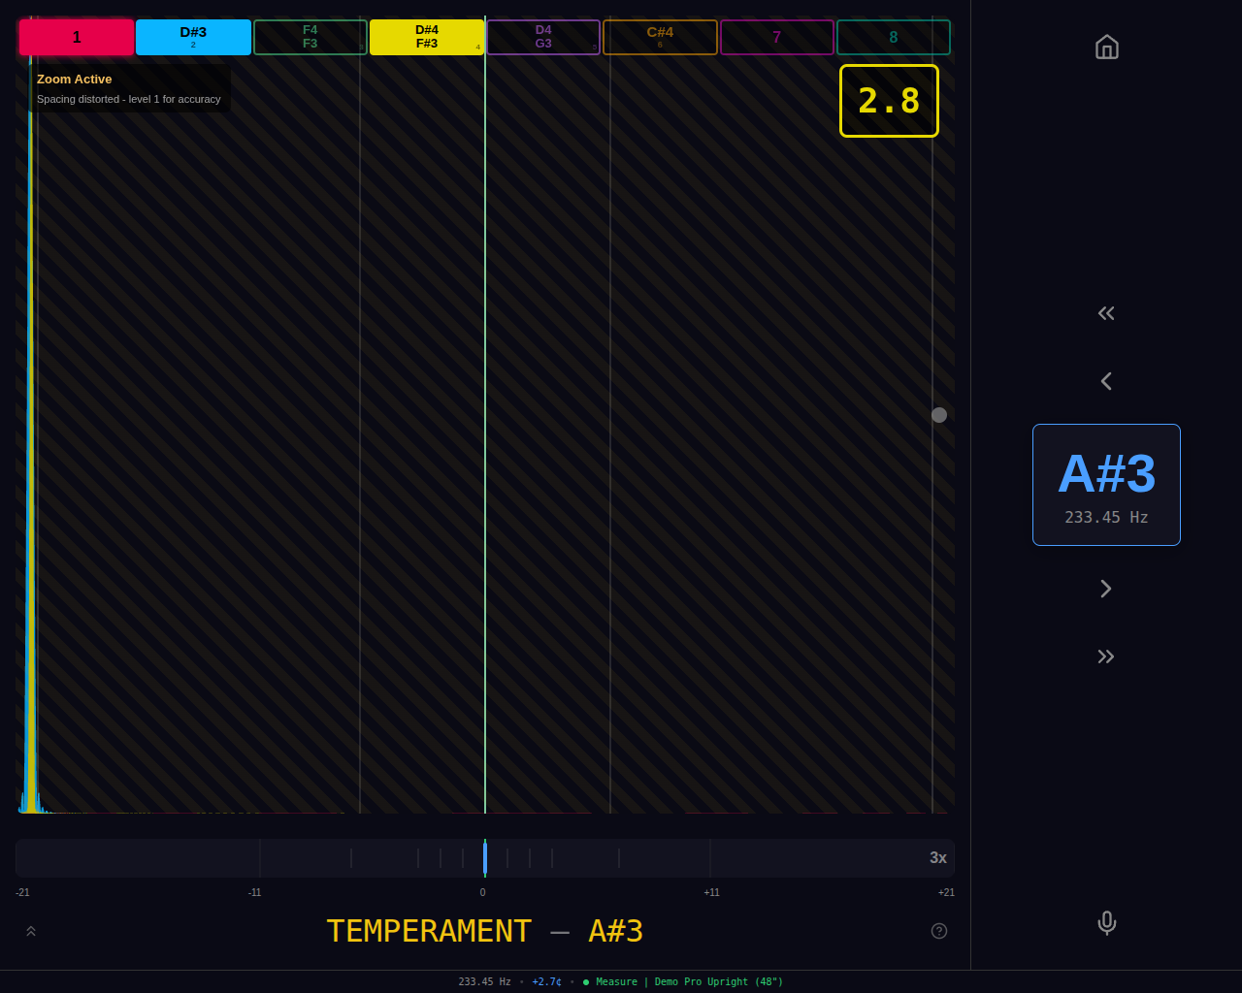The width and height of the screenshot is (1242, 993).
Task: Click the +2.7¢ deviation readout
Action: 546,981
